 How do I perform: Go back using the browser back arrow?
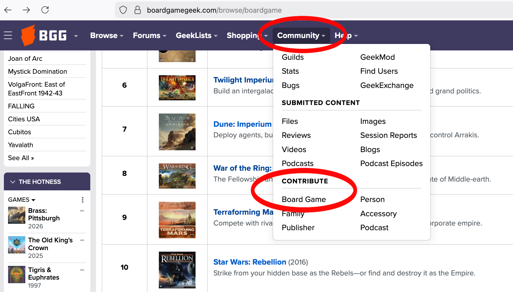pyautogui.click(x=8, y=10)
